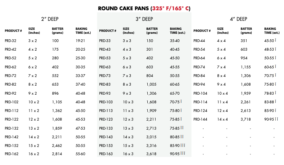Select product PRD-84 row entry
The image size is (284, 165).
[x=199, y=76]
